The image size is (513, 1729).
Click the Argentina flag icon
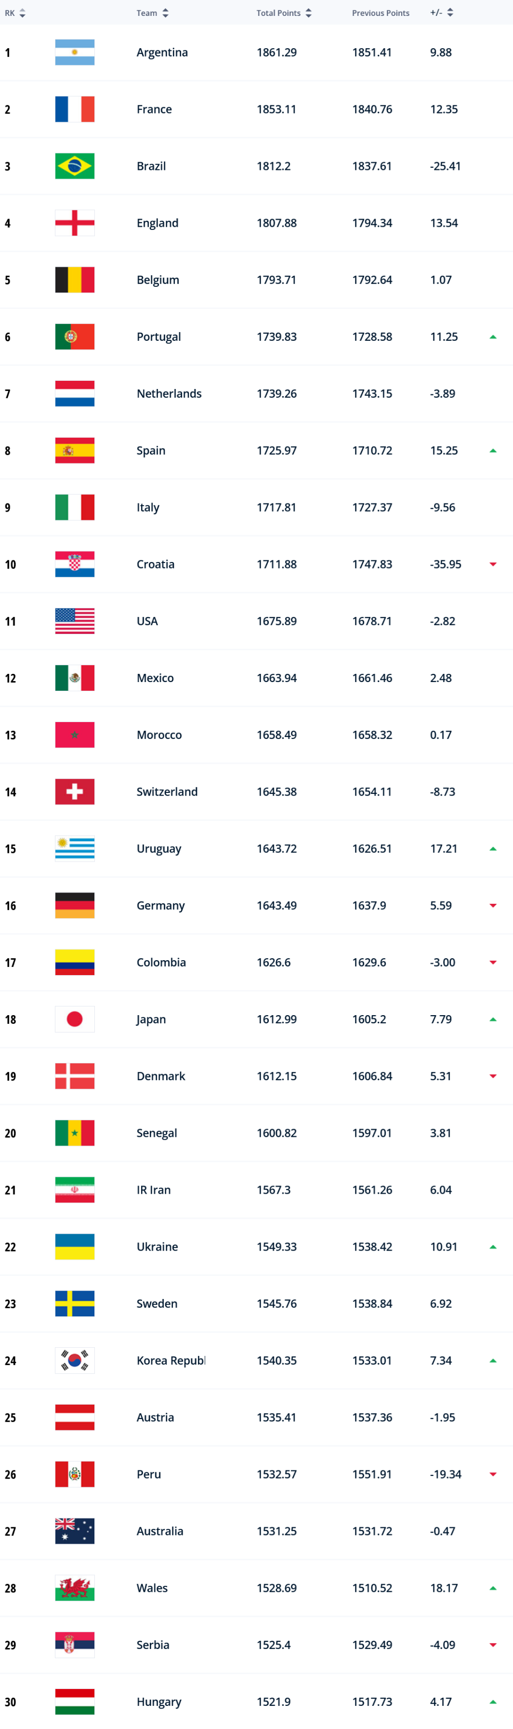(x=74, y=52)
